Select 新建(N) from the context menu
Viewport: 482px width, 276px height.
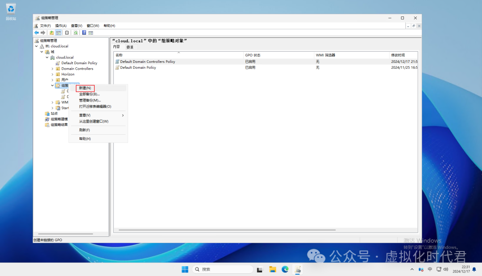tap(85, 88)
